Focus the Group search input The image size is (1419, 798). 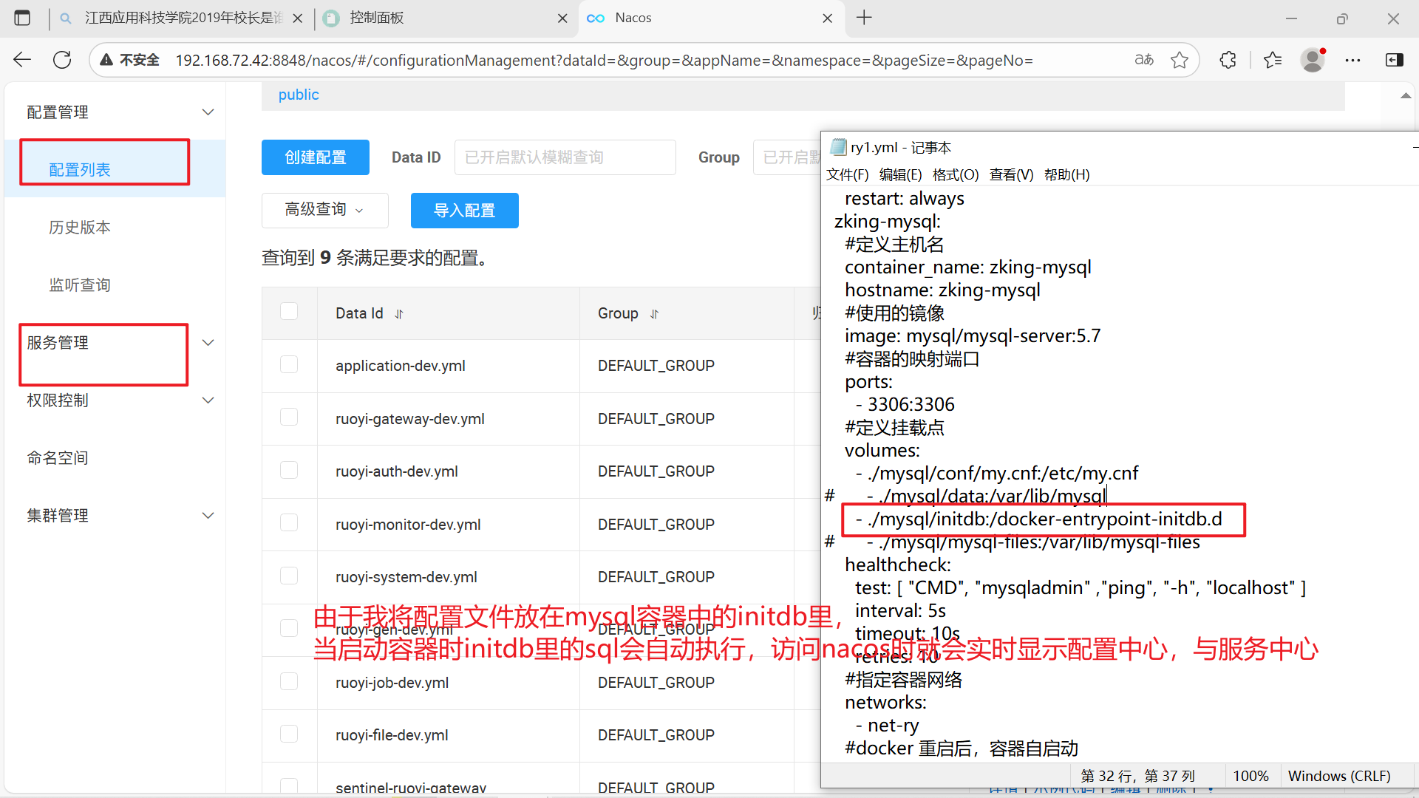coord(787,157)
